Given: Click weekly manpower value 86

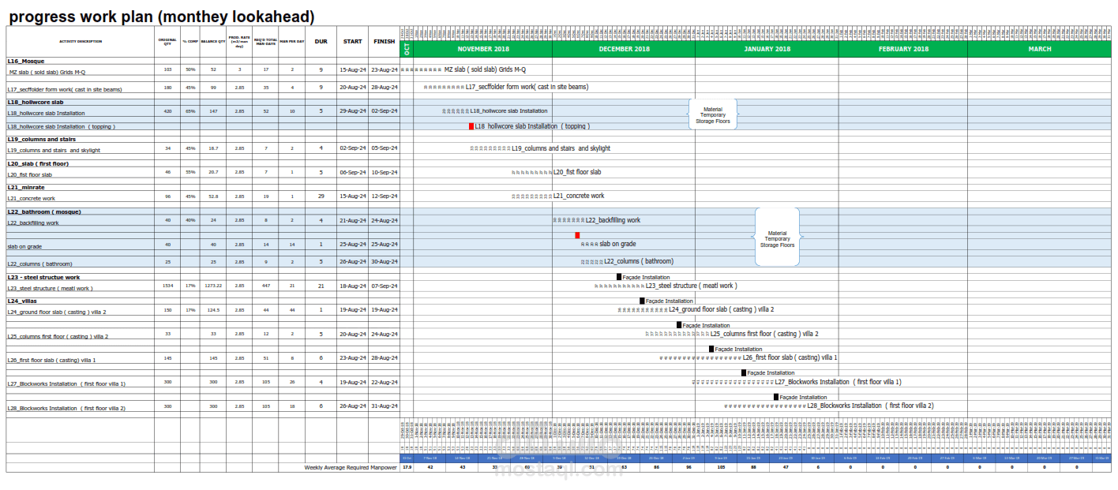Looking at the screenshot, I should click(x=656, y=467).
